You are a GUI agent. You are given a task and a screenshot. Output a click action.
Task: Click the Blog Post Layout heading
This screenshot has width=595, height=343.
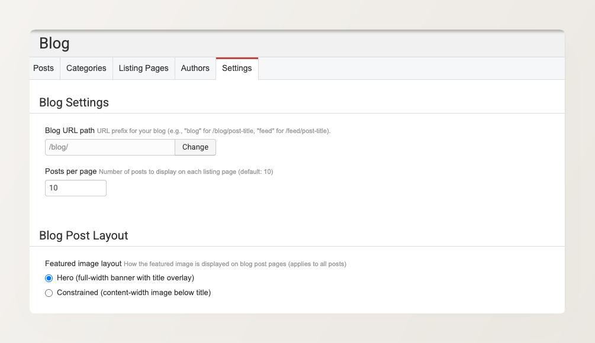[83, 235]
